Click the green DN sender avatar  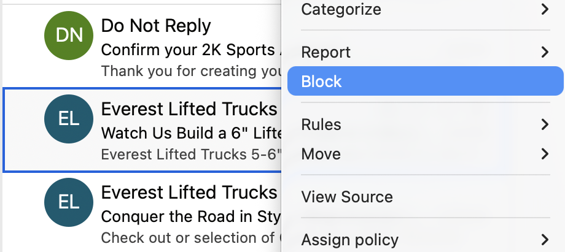click(69, 36)
